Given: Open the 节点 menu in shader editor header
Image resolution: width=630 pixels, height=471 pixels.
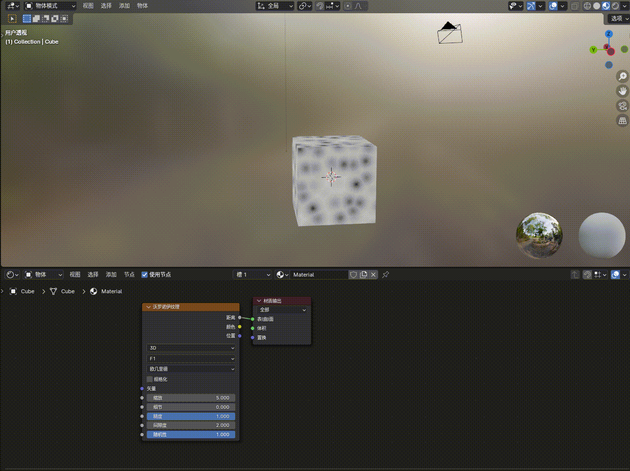Looking at the screenshot, I should 129,275.
